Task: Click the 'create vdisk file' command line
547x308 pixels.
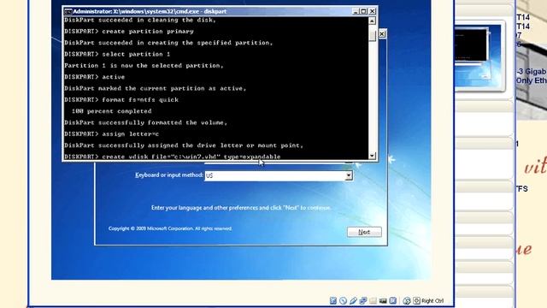Action: 173,157
